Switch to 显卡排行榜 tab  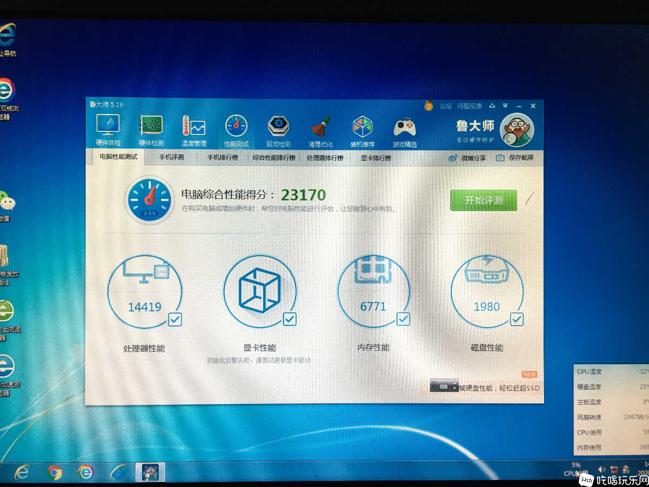pos(375,158)
